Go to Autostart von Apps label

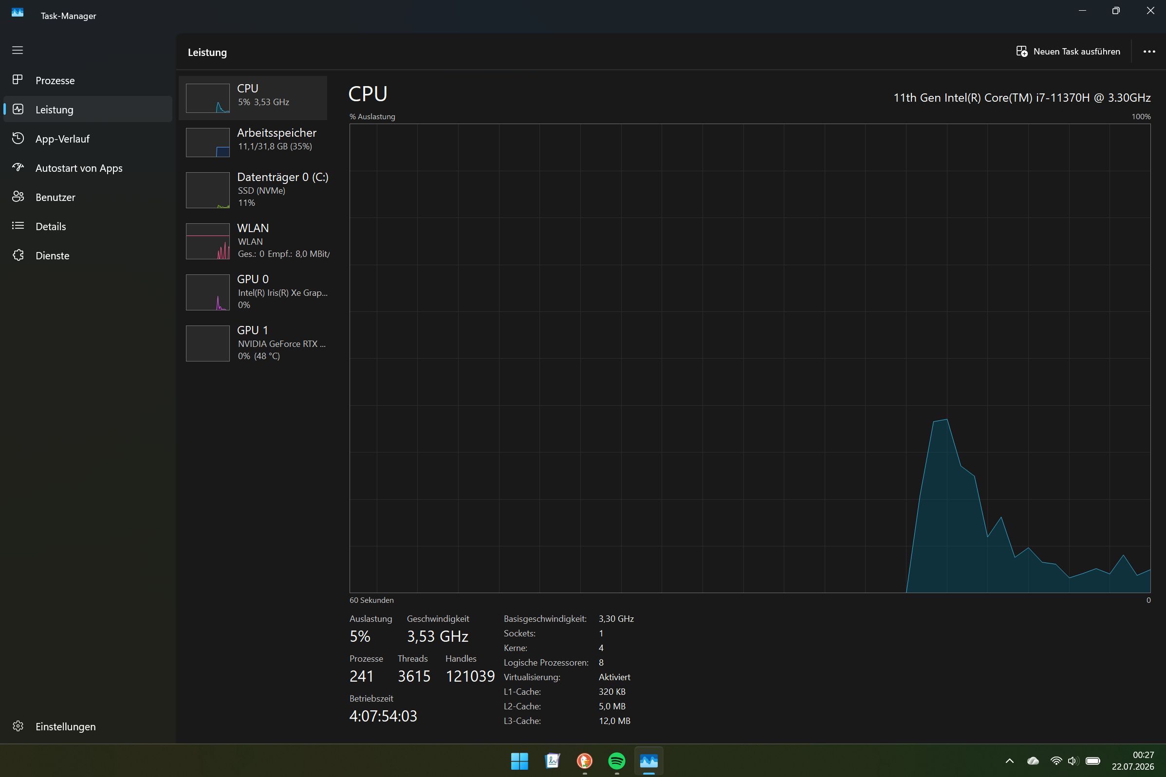tap(79, 168)
